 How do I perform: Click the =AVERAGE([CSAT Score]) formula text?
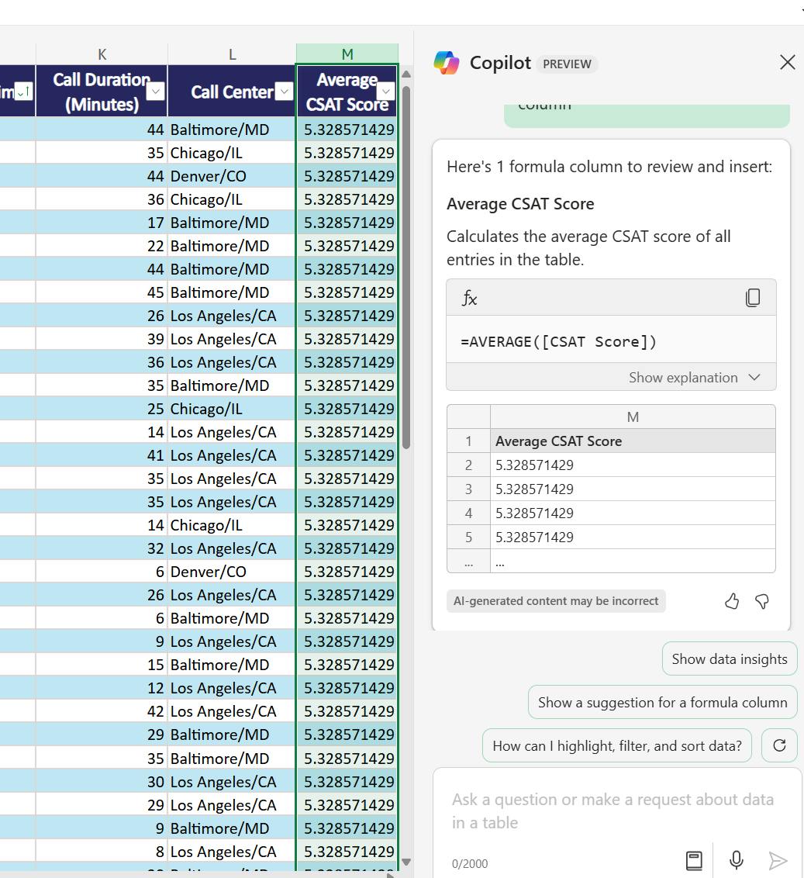coord(558,341)
